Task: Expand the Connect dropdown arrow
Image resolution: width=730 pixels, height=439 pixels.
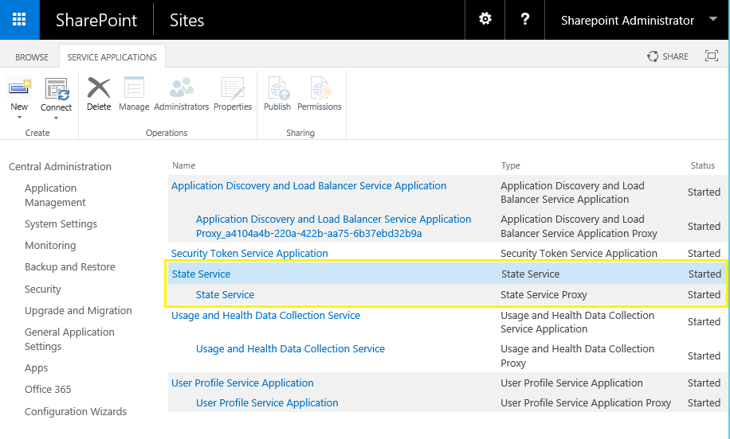Action: 57,118
